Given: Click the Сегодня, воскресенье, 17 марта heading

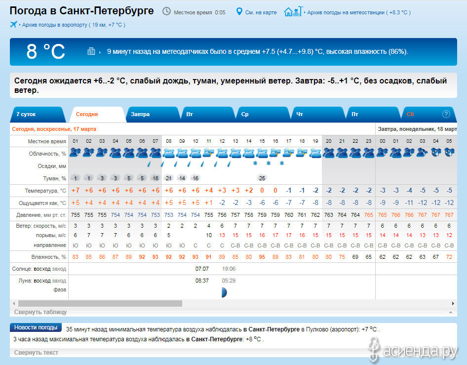Looking at the screenshot, I should click(54, 129).
